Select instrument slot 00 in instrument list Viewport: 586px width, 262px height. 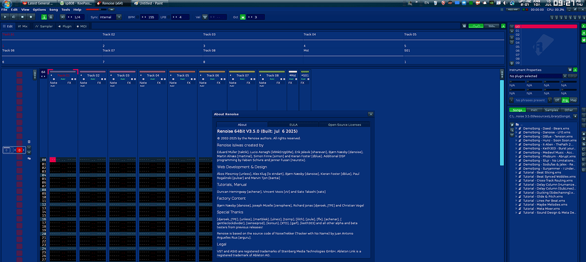point(545,26)
